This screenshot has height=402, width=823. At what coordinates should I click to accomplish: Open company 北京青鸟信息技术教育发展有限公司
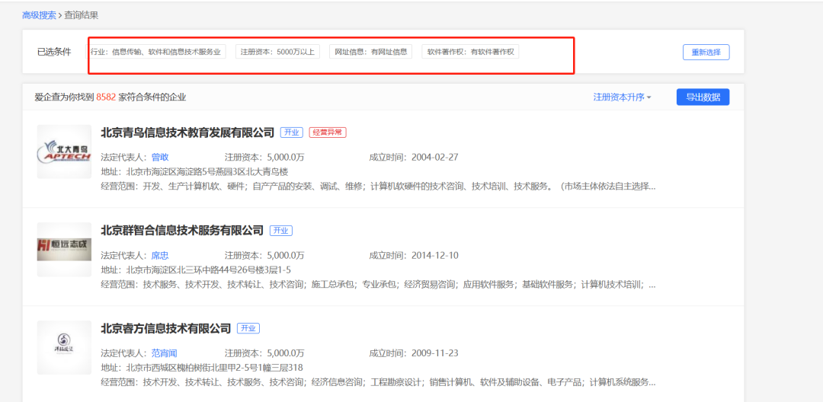tap(187, 132)
